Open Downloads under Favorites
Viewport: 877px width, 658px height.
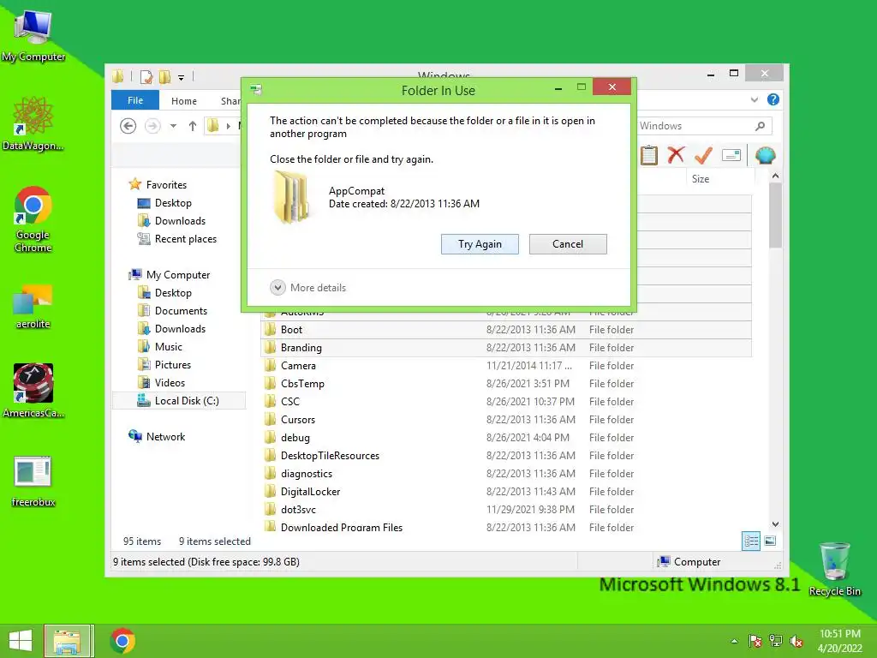(x=180, y=221)
